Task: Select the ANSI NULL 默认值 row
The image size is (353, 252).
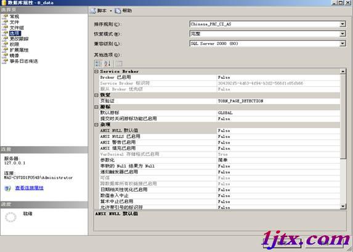Action: pos(219,131)
